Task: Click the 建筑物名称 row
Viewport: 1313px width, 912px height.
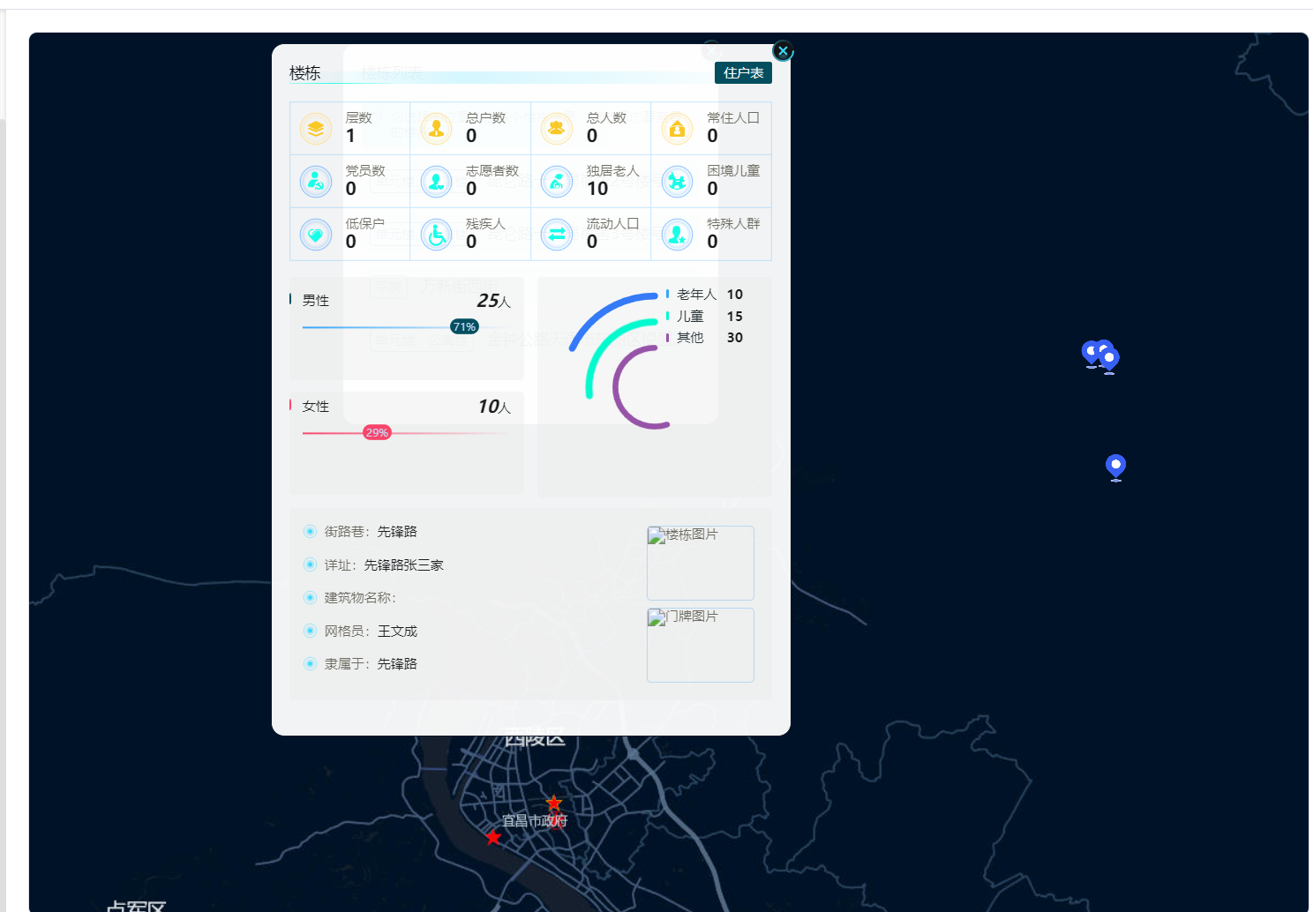Action: pos(350,598)
